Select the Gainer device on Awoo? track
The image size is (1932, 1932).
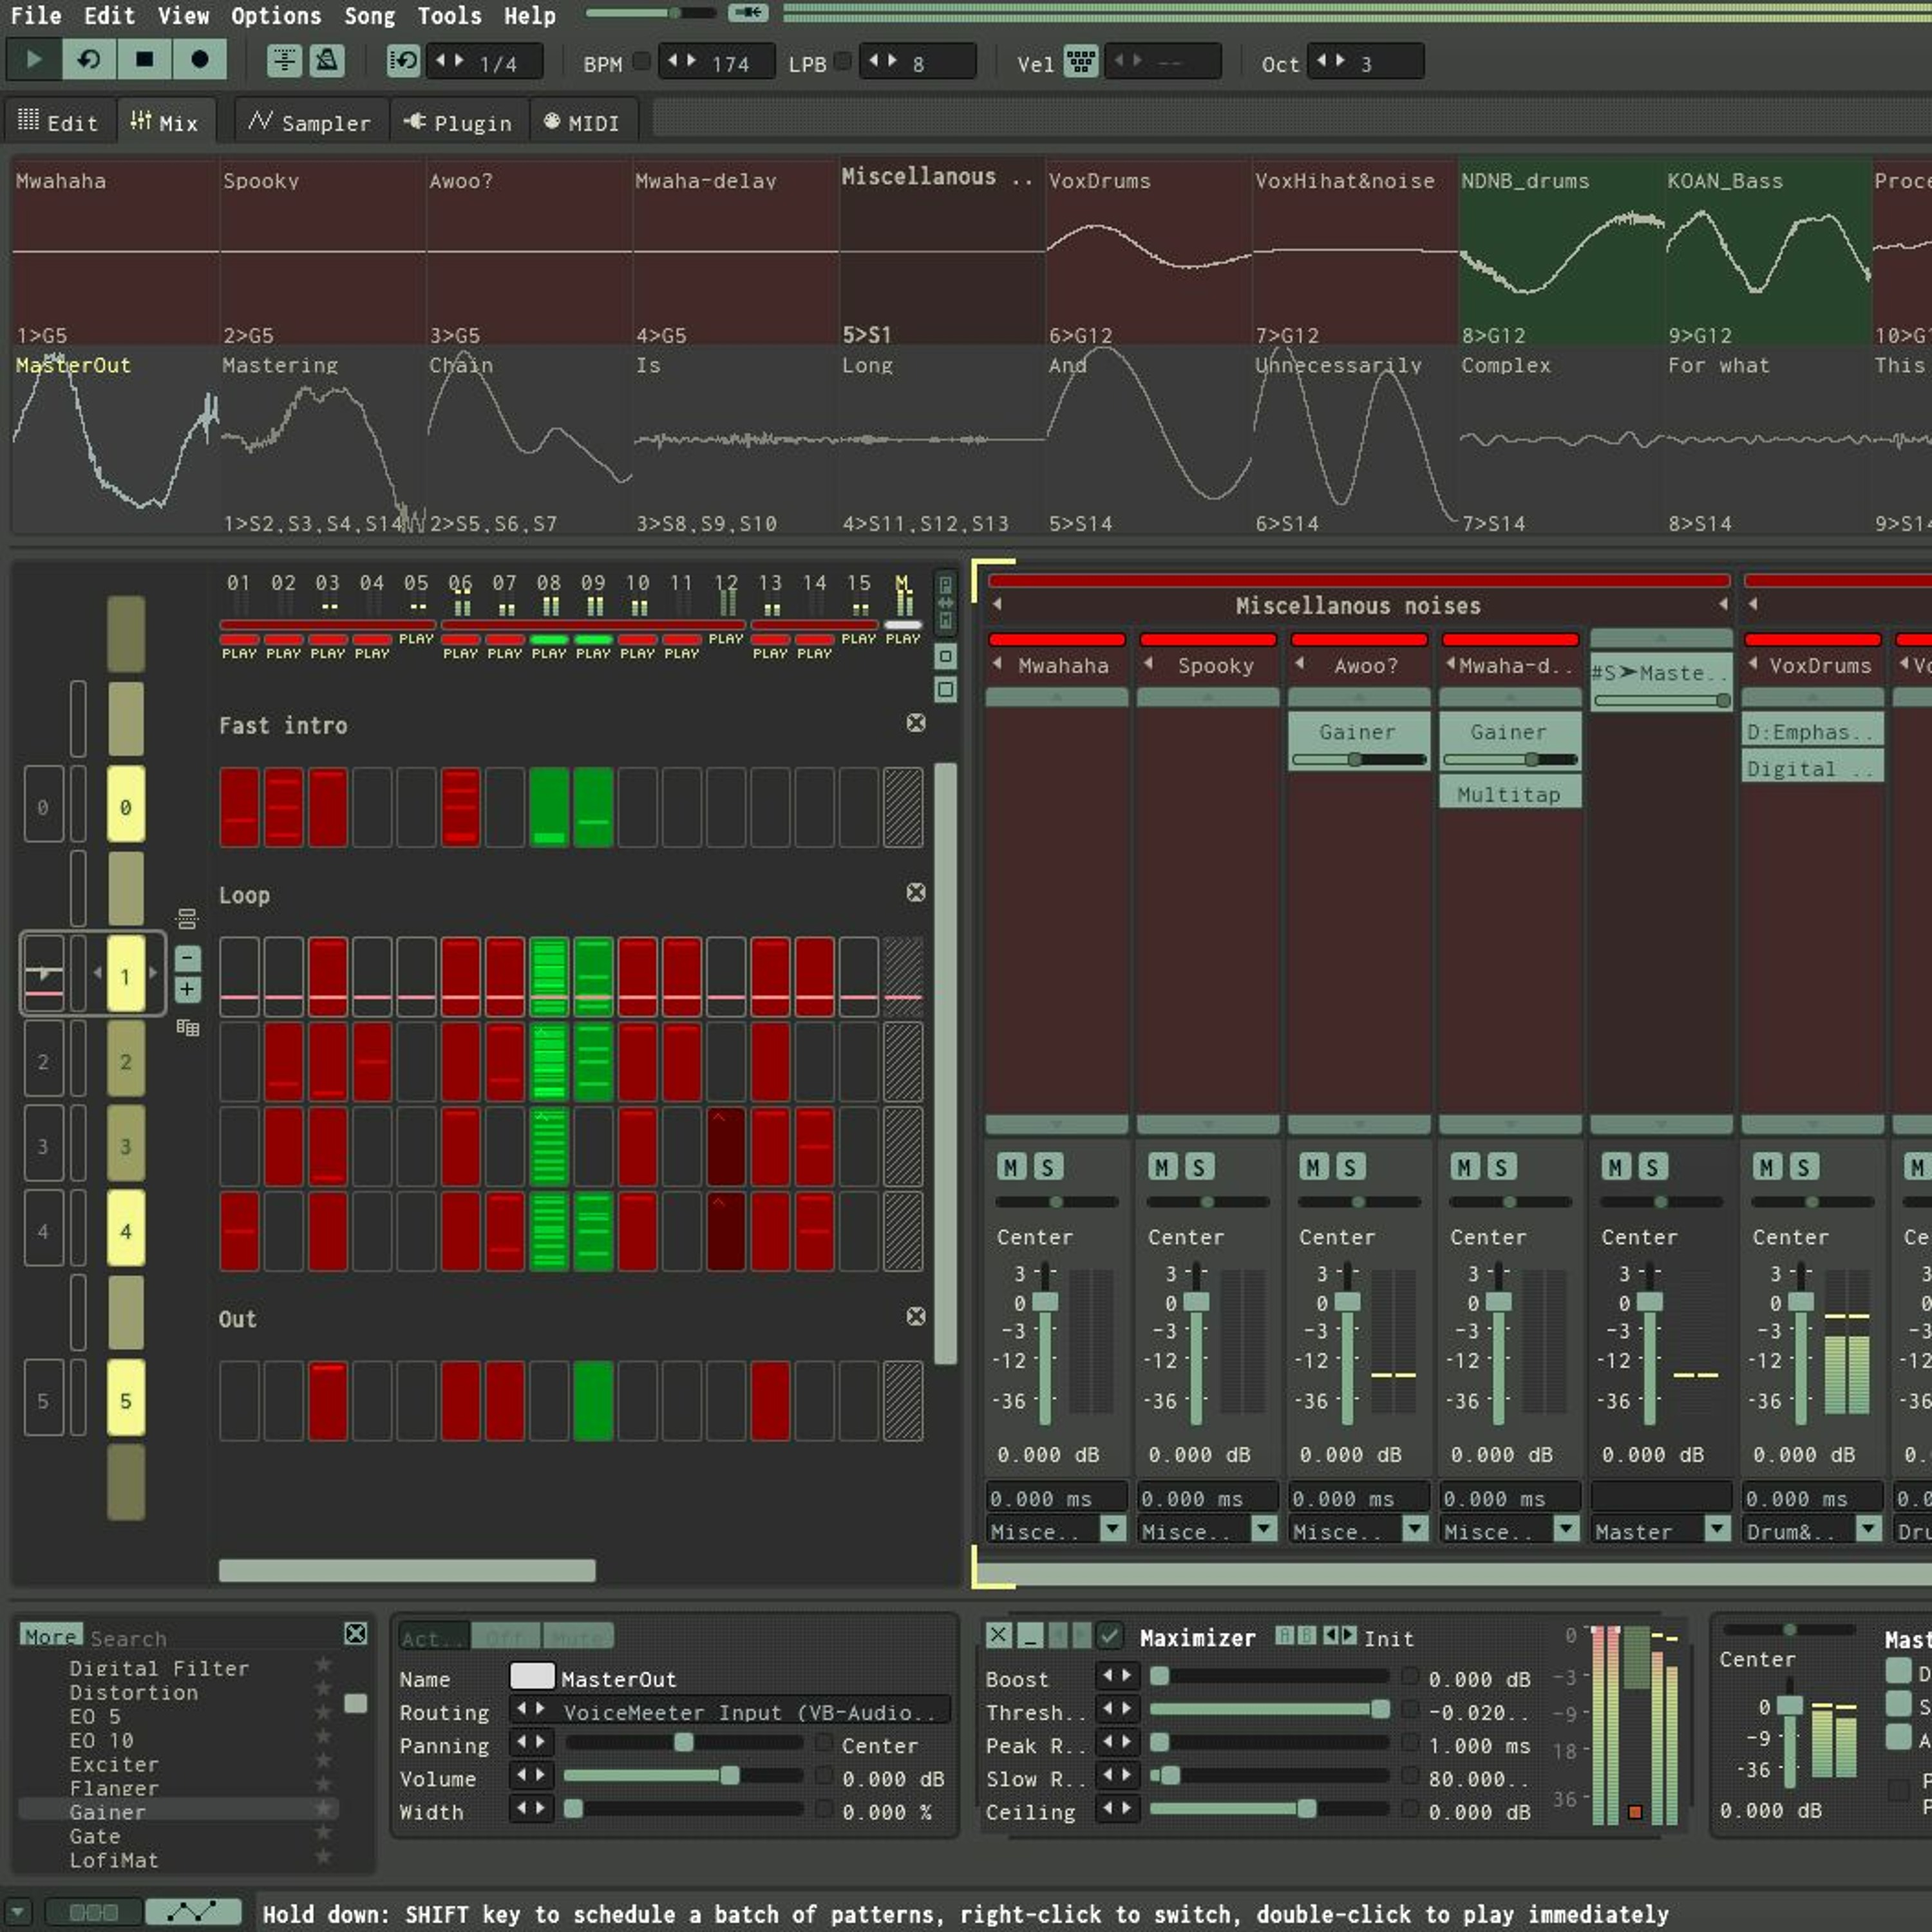(x=1358, y=741)
